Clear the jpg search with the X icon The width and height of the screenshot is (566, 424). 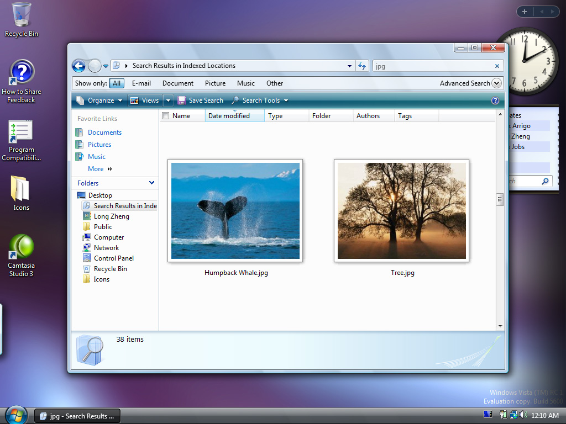[496, 66]
